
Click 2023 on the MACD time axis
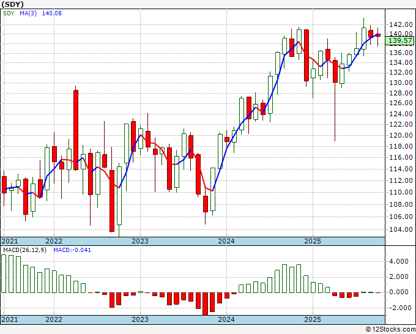140,319
